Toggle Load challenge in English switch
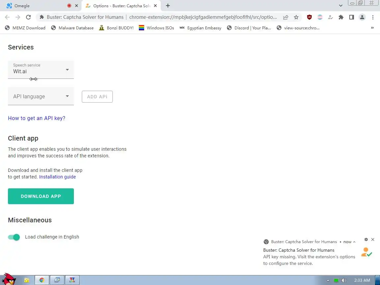 14,237
